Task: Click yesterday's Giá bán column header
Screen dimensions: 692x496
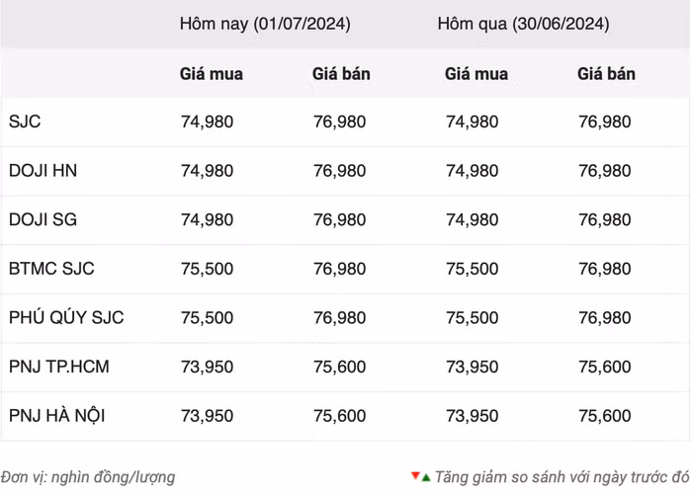Action: coord(606,74)
